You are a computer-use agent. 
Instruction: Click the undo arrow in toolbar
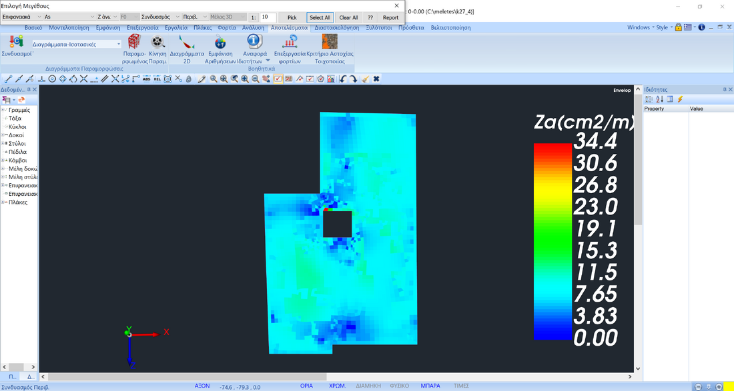(x=343, y=79)
